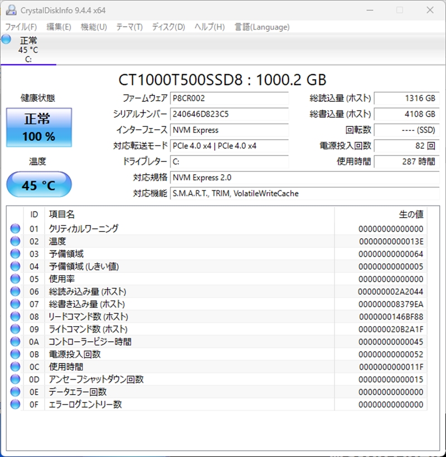Select the 総書き込み量 (ホスト) attribute name

click(86, 304)
